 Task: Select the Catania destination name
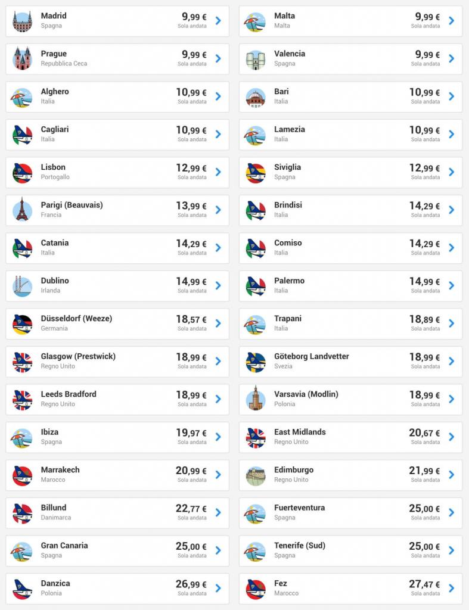pyautogui.click(x=55, y=243)
